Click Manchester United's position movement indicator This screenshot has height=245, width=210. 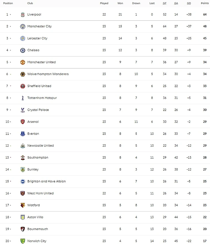(x=10, y=62)
